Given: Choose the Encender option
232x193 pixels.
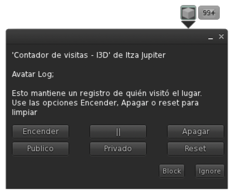Looking at the screenshot, I should point(41,132).
